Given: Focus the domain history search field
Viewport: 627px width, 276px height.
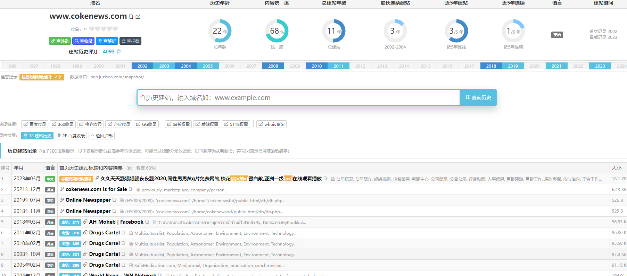Looking at the screenshot, I should pyautogui.click(x=298, y=97).
